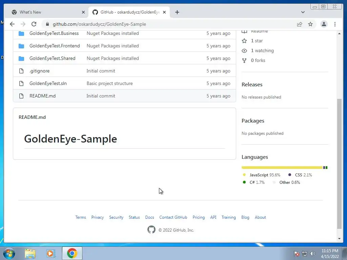Open the Security footer link
This screenshot has height=260, width=347.
tap(116, 217)
